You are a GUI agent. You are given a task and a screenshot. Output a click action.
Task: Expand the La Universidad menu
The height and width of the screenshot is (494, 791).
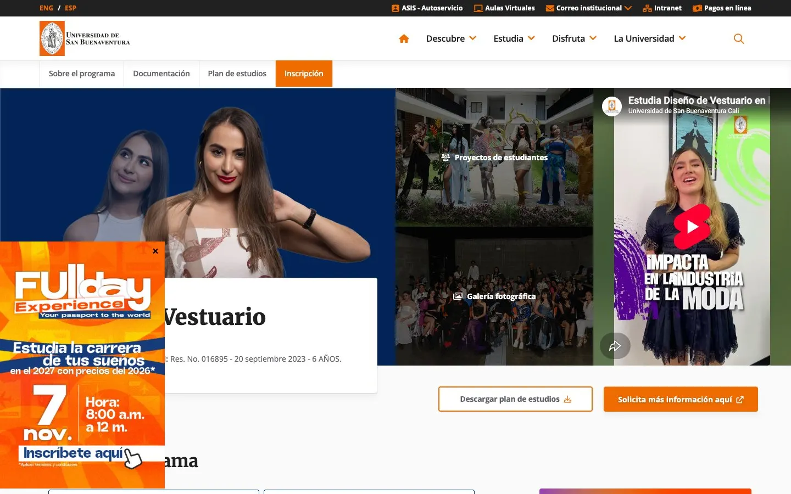pos(650,38)
